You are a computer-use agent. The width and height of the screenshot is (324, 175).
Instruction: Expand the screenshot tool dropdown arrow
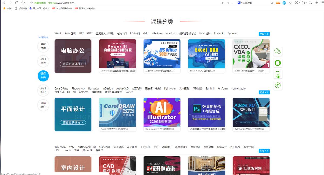(299, 3)
